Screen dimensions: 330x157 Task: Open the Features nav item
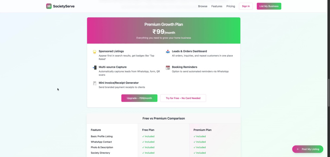217,6
